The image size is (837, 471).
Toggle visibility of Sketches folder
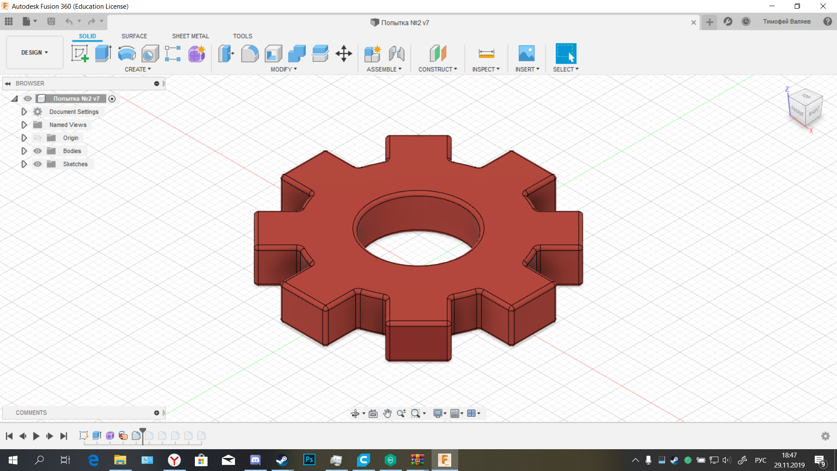(38, 164)
